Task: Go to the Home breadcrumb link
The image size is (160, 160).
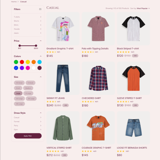Action: [x=14, y=2]
